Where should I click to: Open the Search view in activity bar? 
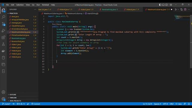coord(3,17)
